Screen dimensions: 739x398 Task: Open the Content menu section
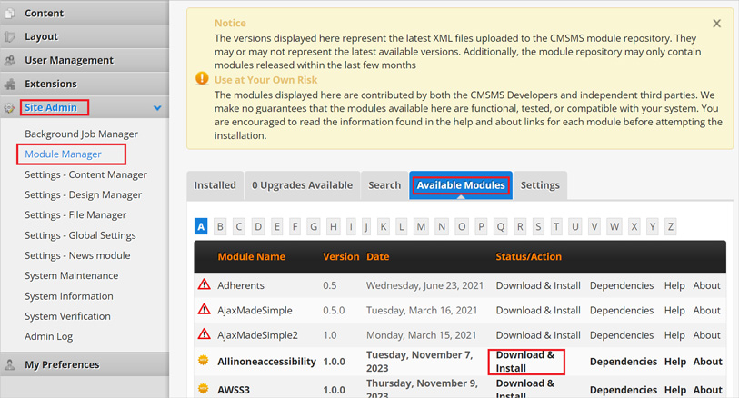pyautogui.click(x=44, y=14)
